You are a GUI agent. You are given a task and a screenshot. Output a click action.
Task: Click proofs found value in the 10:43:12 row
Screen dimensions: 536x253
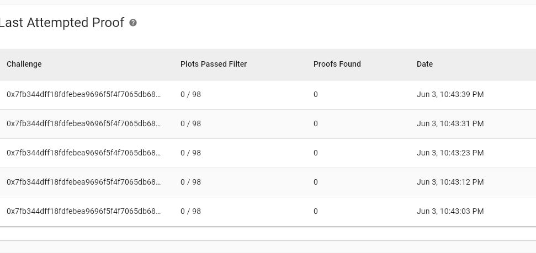pyautogui.click(x=316, y=182)
